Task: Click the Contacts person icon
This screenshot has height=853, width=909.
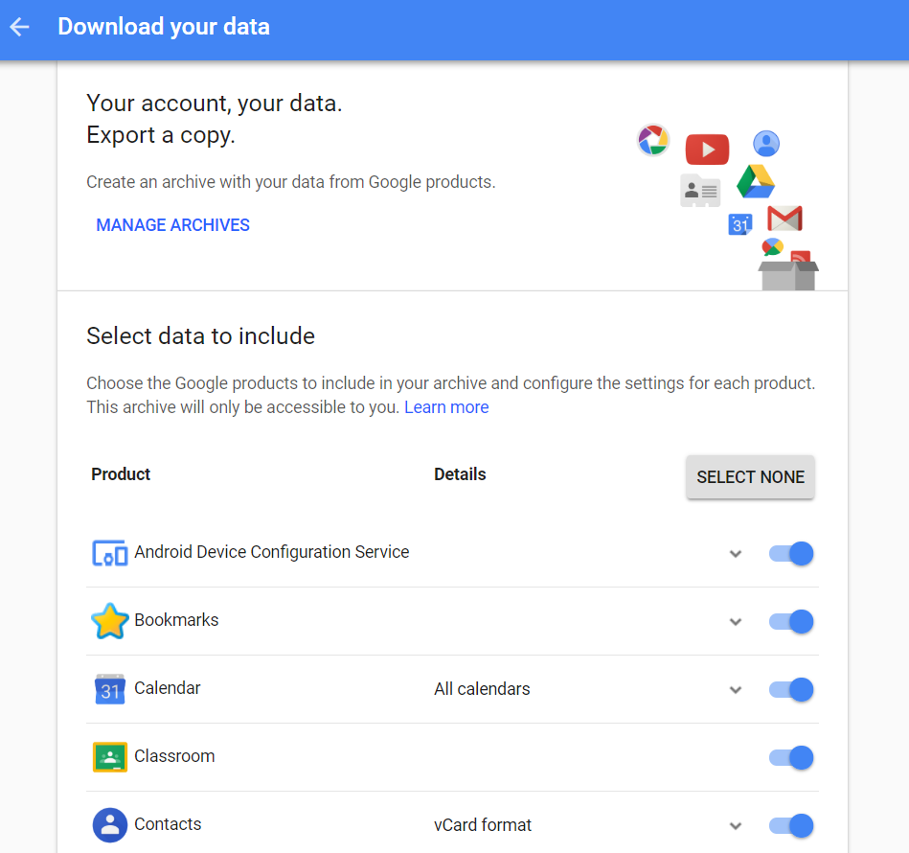Action: (x=109, y=825)
